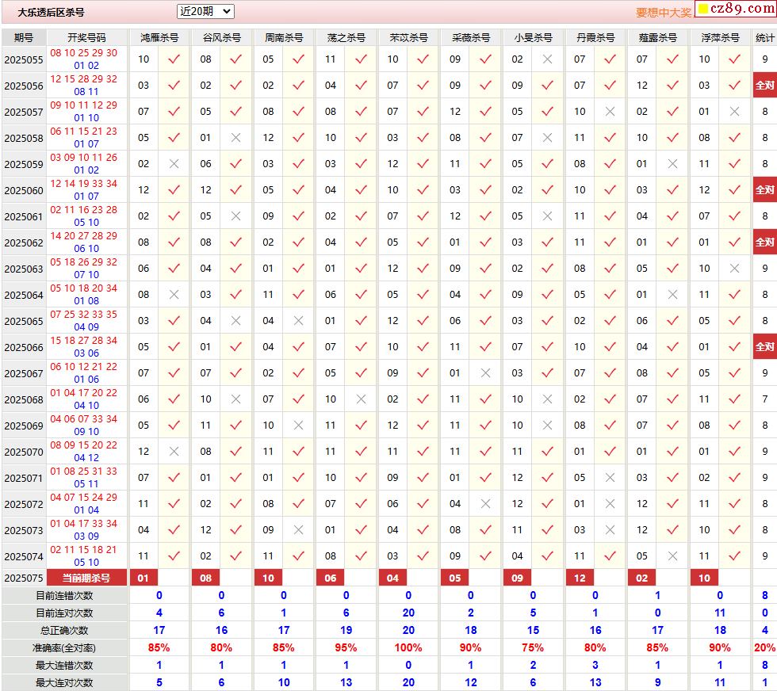Click the 75% accuracy value for 小旻杀号
777x691 pixels.
(x=533, y=648)
